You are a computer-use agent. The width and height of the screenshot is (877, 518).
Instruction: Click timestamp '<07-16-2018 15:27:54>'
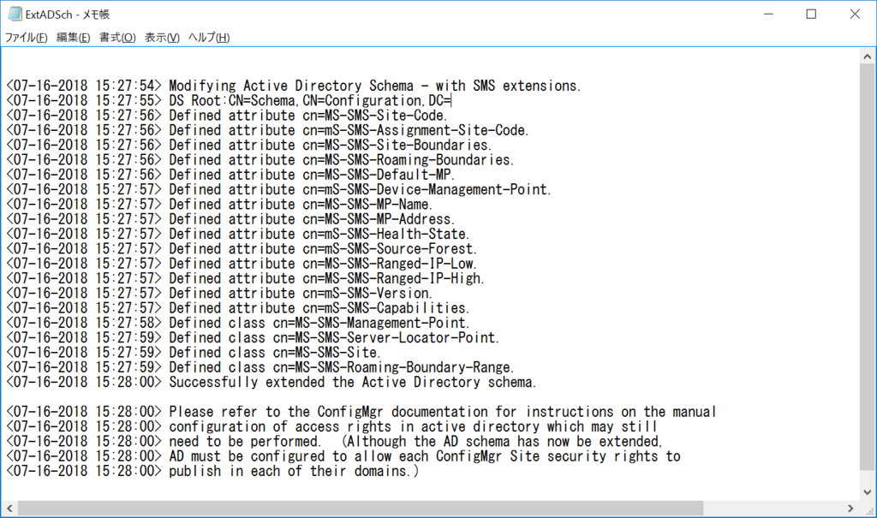coord(84,86)
